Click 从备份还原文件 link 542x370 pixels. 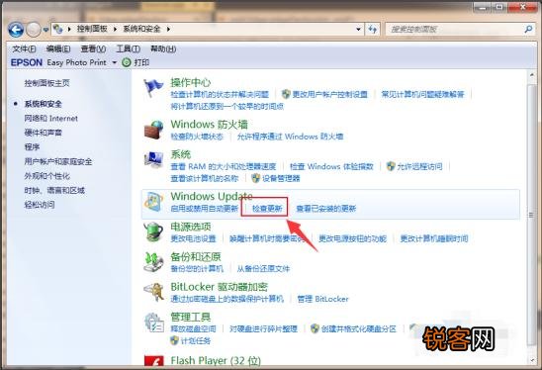tap(263, 269)
